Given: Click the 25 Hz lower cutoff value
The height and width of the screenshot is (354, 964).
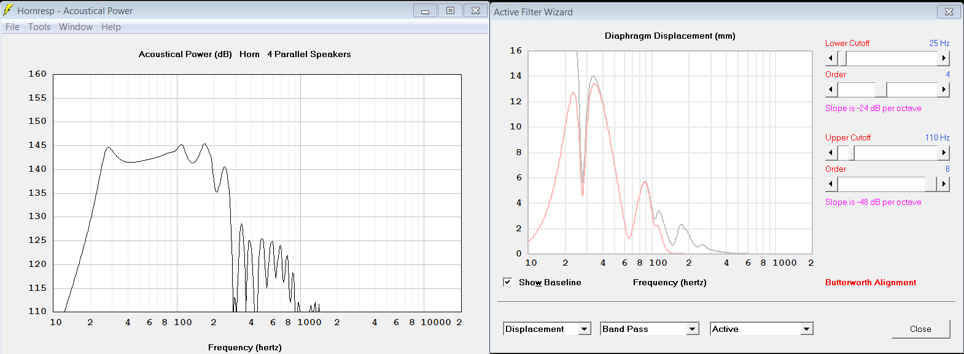Looking at the screenshot, I should pyautogui.click(x=939, y=43).
